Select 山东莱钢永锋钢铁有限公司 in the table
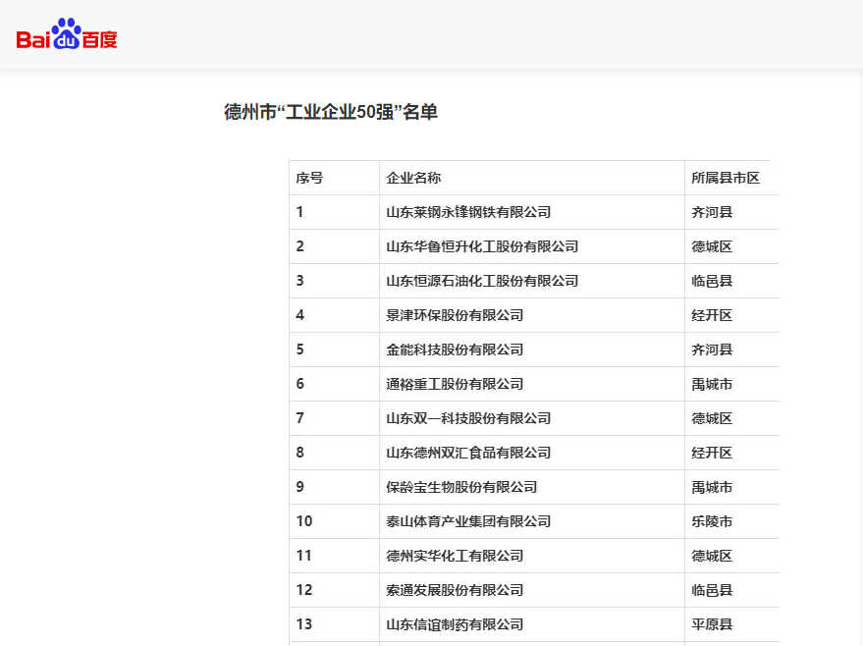Viewport: 863px width, 646px height. [468, 212]
